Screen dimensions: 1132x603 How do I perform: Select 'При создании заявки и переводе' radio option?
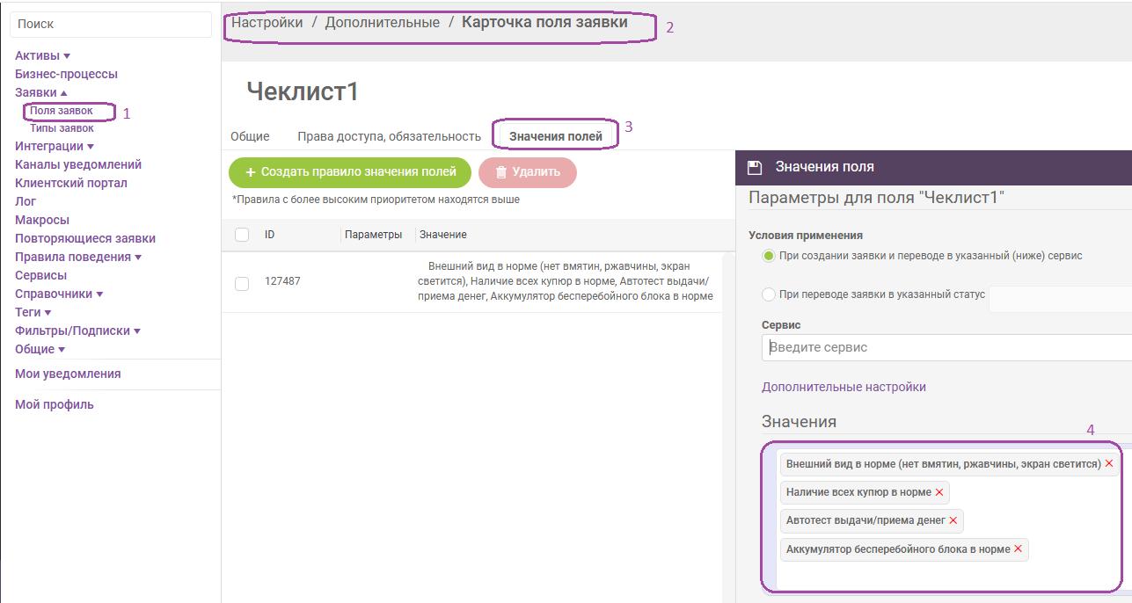(769, 256)
